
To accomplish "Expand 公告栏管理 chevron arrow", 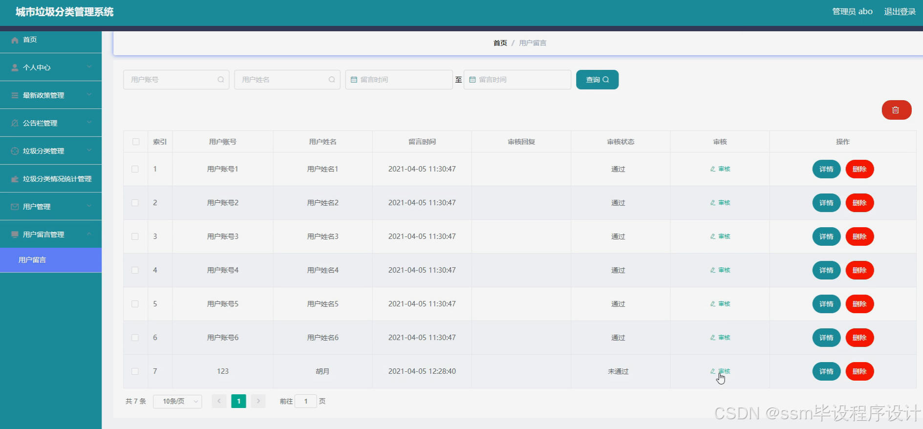I will tap(89, 122).
